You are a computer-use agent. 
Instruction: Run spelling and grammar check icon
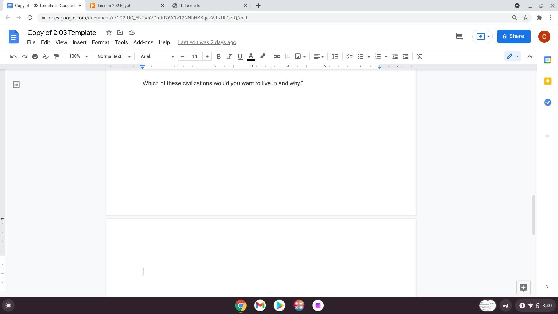[x=46, y=56]
